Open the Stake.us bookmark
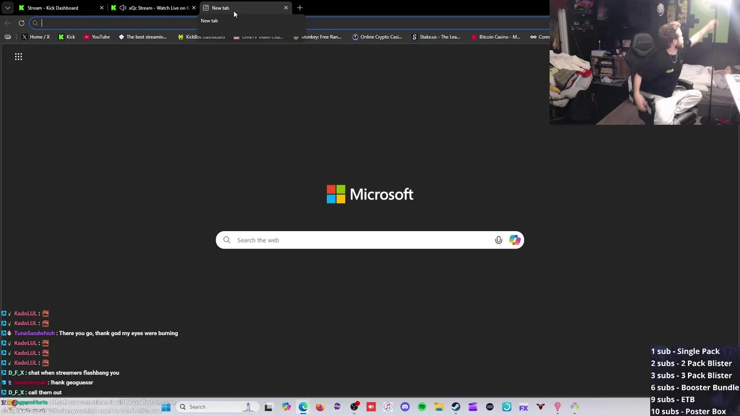The height and width of the screenshot is (416, 740). click(435, 37)
